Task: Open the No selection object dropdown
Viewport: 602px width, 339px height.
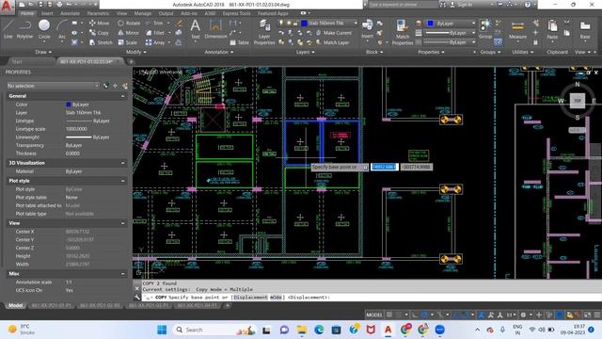Action: (53, 86)
